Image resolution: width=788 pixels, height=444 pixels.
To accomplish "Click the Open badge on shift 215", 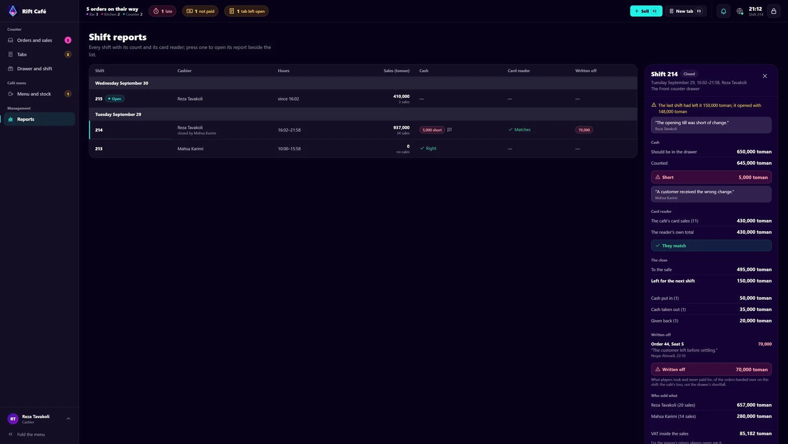I will [115, 99].
